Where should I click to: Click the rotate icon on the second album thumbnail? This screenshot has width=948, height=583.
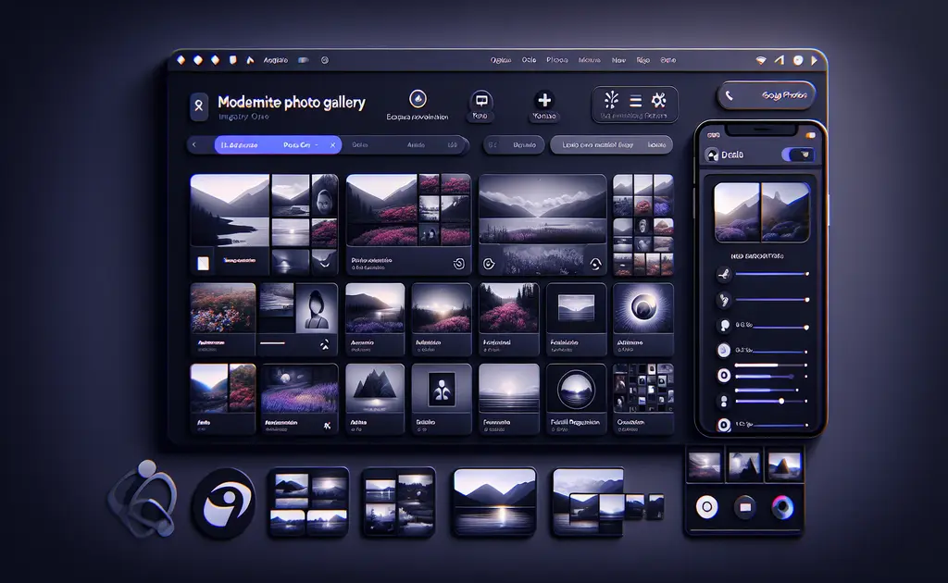457,264
